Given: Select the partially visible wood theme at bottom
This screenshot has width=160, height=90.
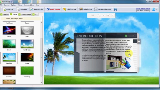Looking at the screenshot, I should [9, 82].
